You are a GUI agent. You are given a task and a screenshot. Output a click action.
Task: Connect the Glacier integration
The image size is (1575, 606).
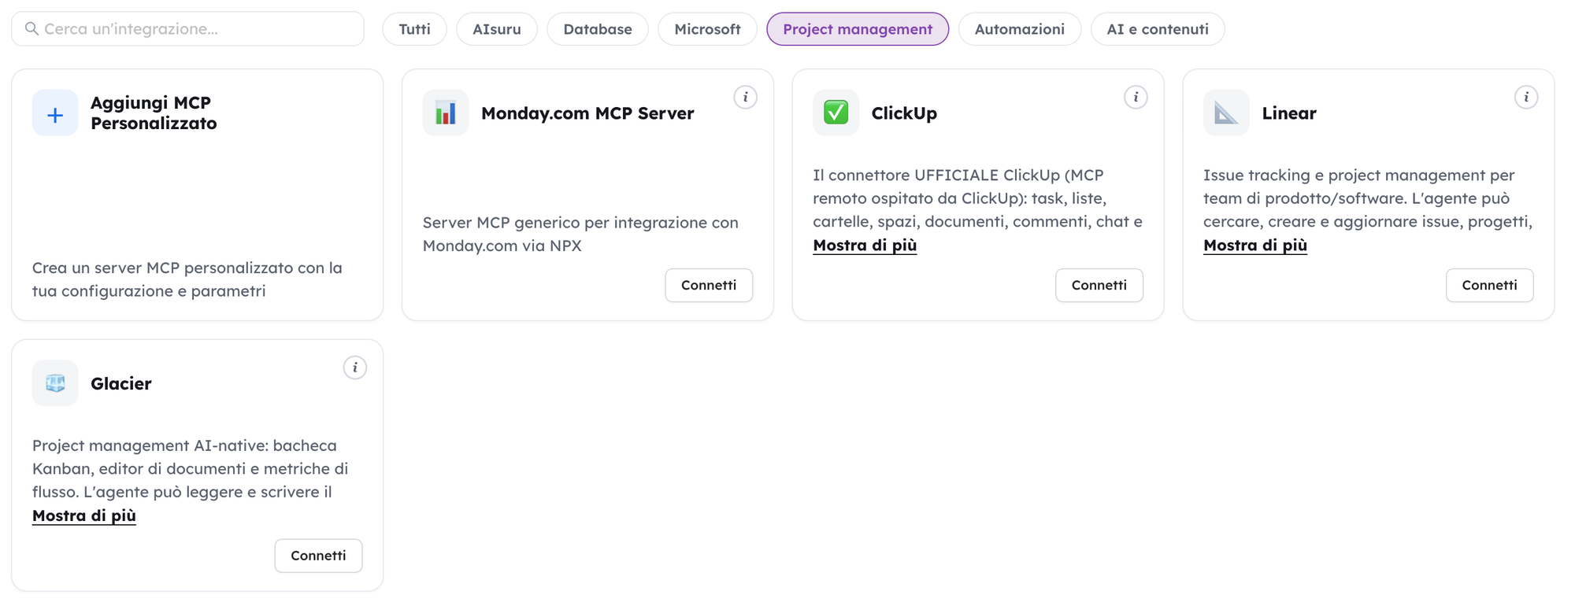[x=318, y=556]
